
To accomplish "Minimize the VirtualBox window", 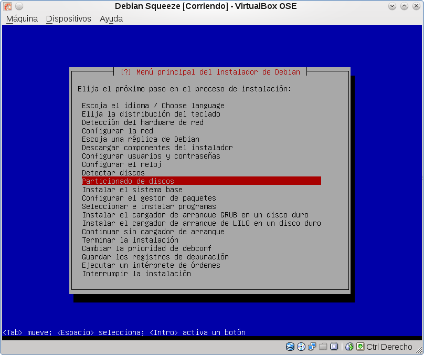I will 392,6.
